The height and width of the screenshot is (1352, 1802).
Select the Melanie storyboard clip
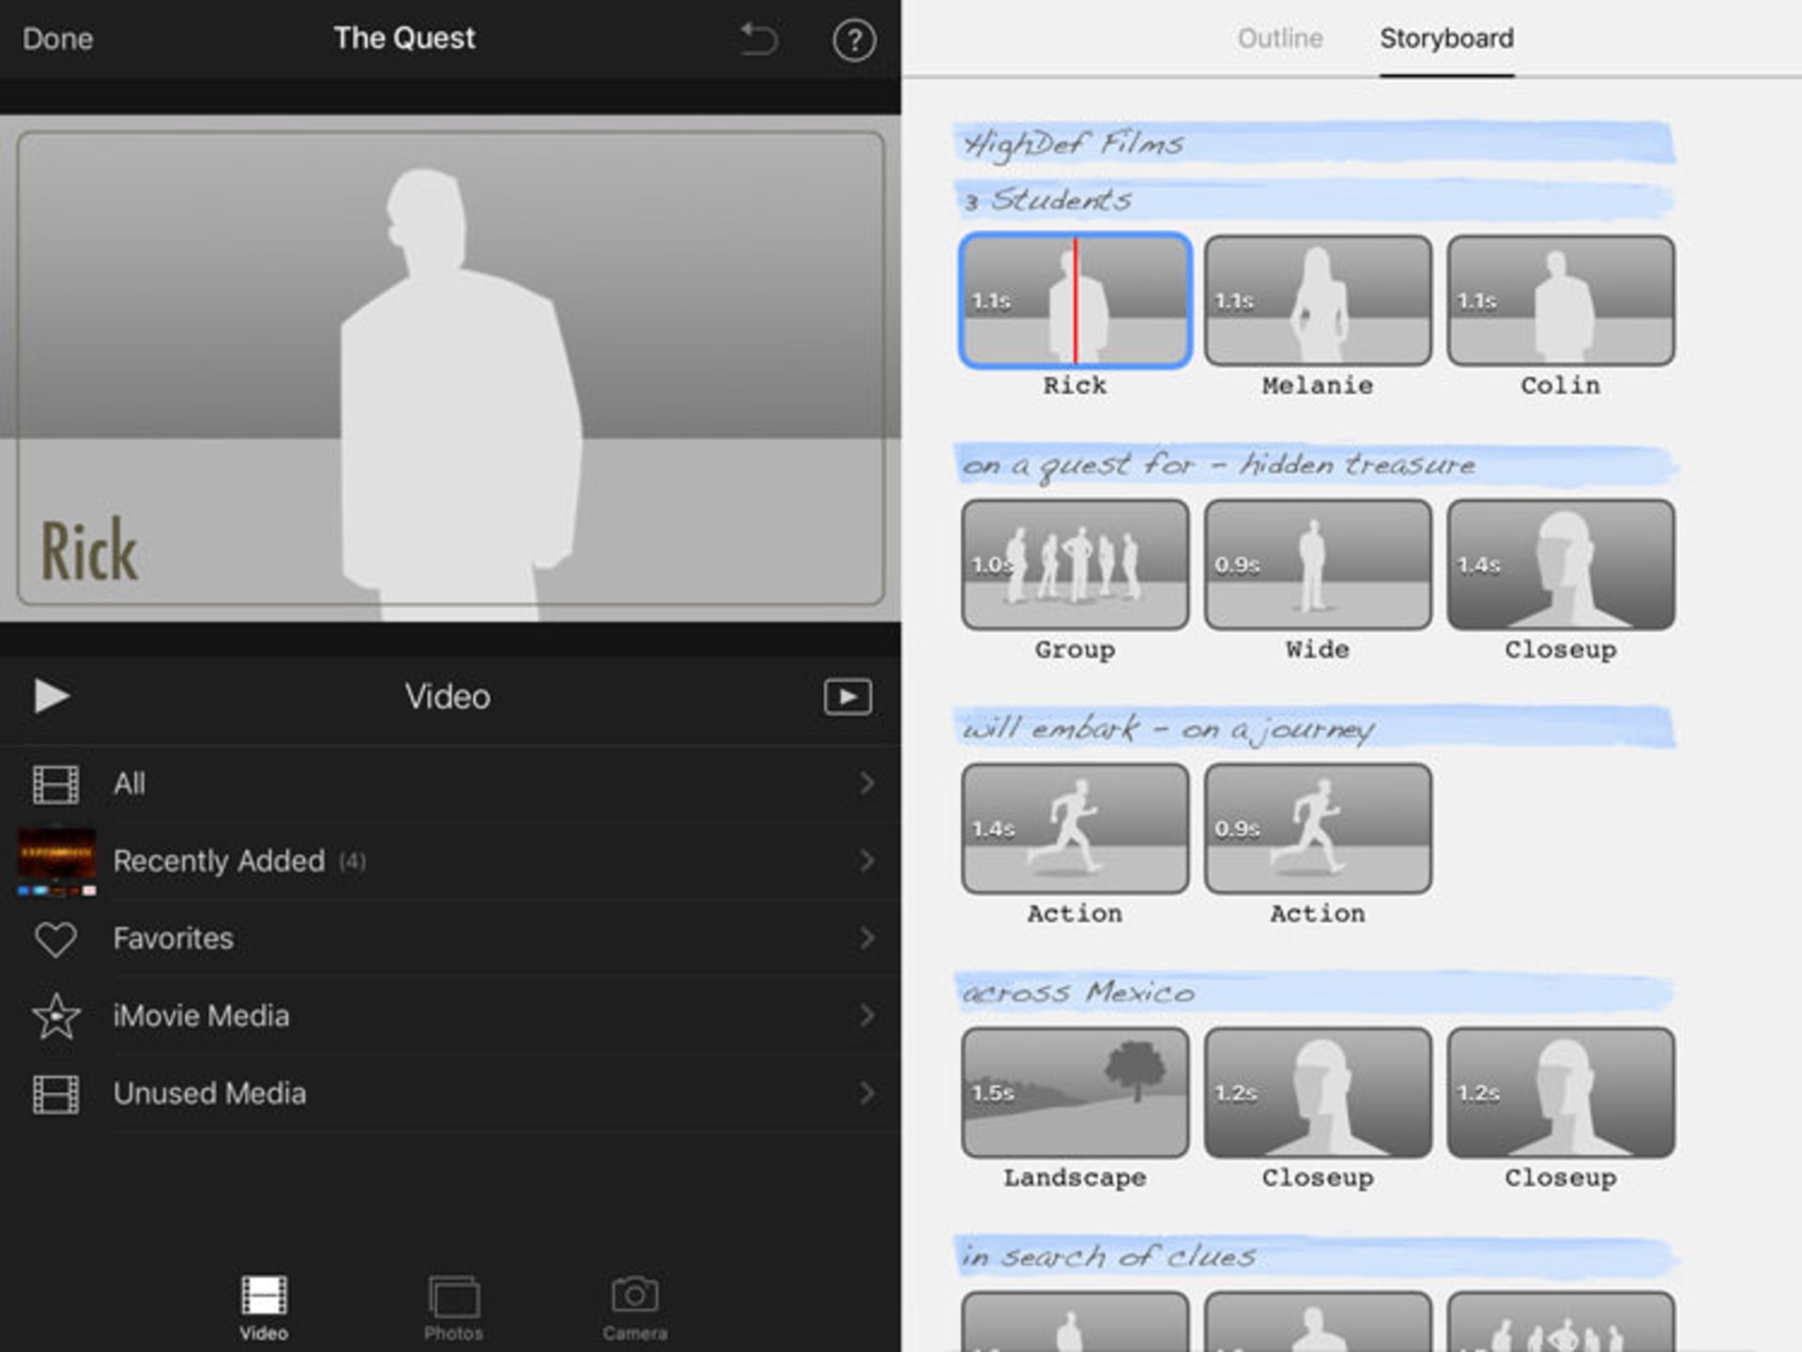point(1317,300)
